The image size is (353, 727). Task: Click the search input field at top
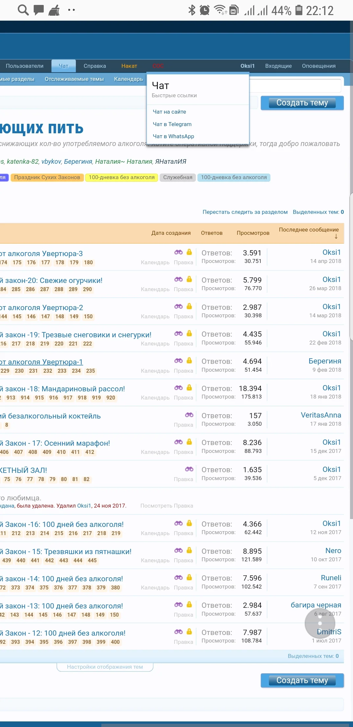coord(295,86)
